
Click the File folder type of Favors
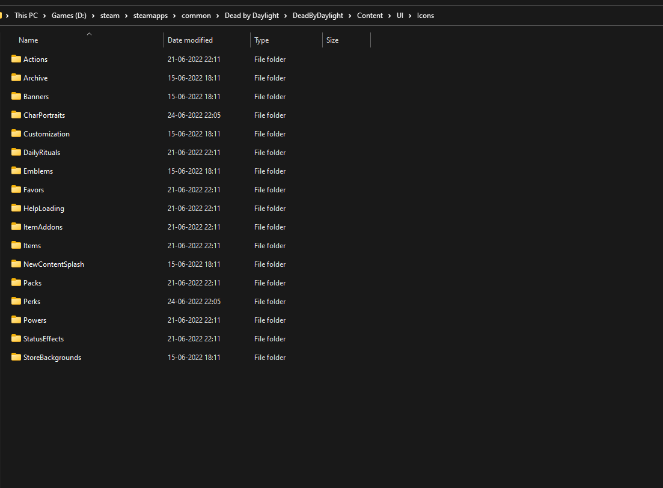click(x=270, y=190)
